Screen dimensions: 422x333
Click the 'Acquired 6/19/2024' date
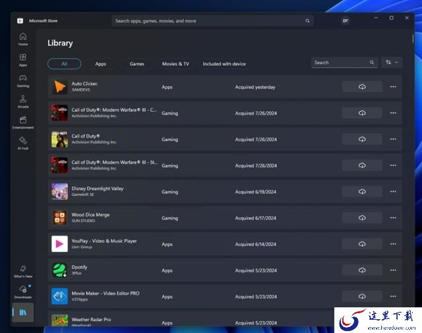pyautogui.click(x=255, y=192)
